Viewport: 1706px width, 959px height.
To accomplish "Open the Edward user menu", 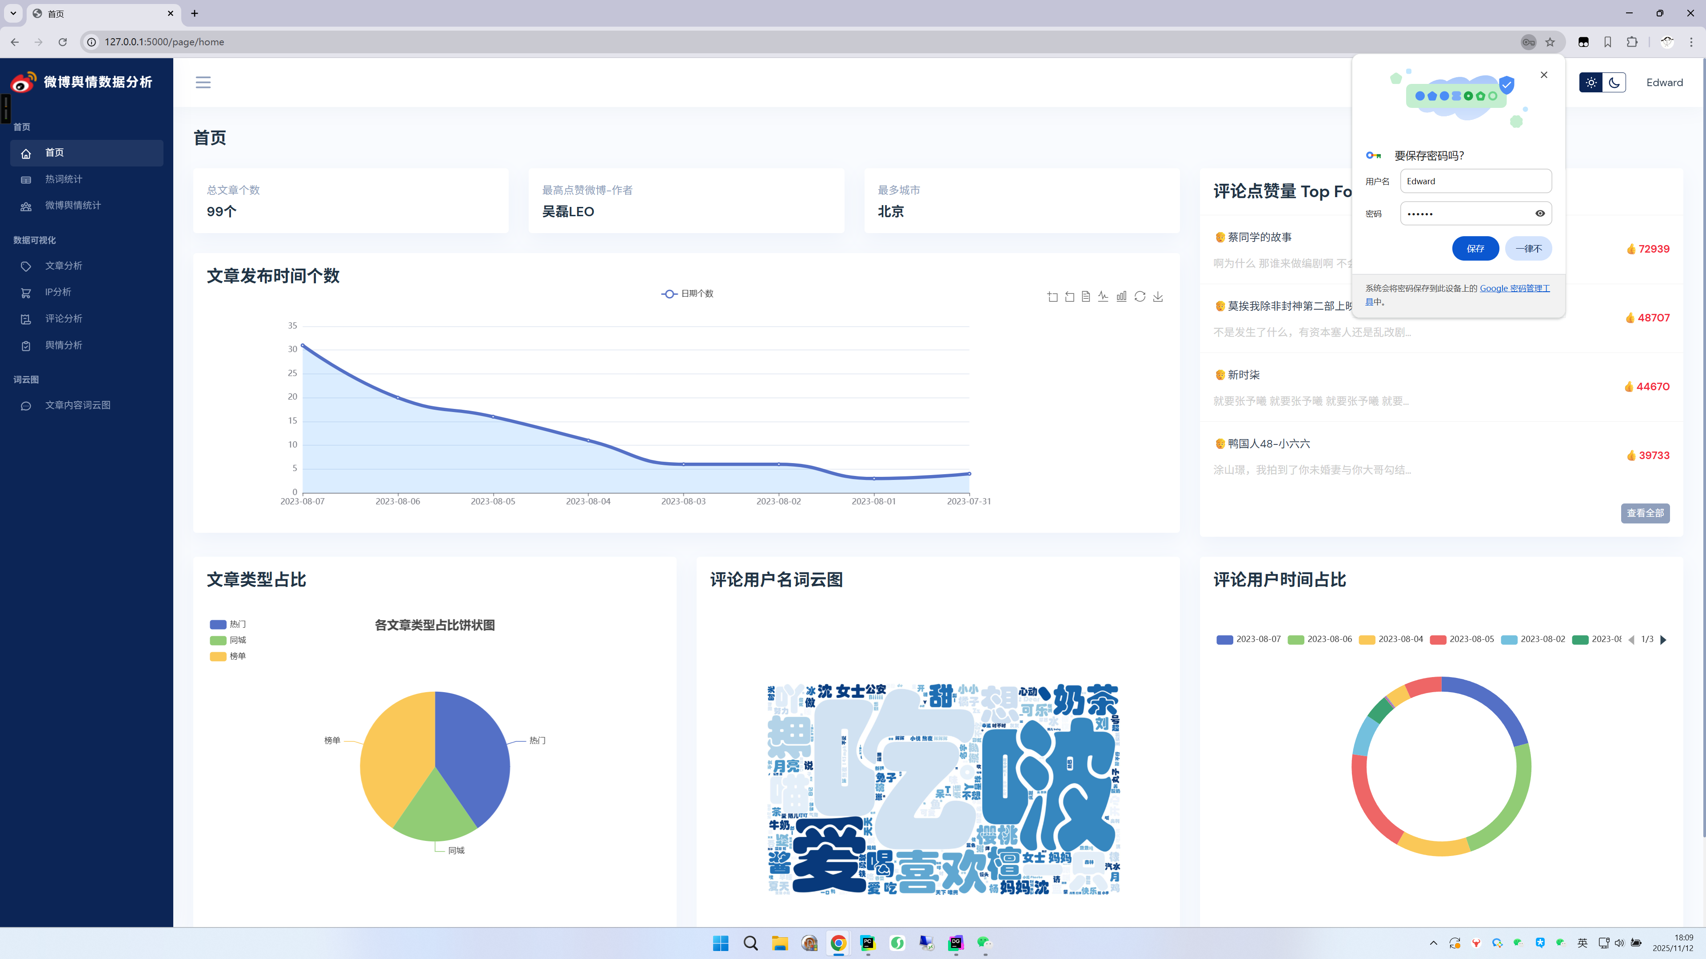I will tap(1664, 83).
